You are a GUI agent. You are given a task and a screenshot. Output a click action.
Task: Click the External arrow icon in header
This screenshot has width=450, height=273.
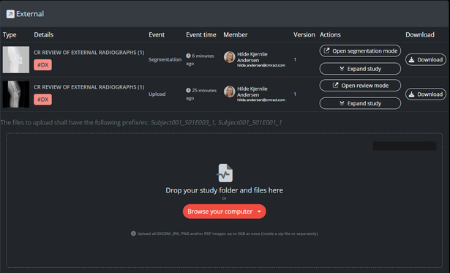click(x=10, y=14)
